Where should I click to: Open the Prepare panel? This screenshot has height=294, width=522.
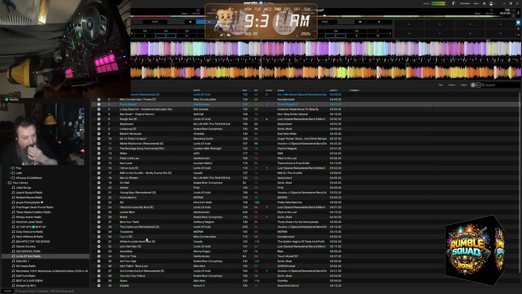coord(451,85)
